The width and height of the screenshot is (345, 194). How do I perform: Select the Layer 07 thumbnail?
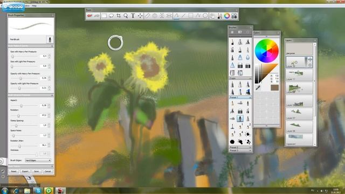click(x=299, y=114)
